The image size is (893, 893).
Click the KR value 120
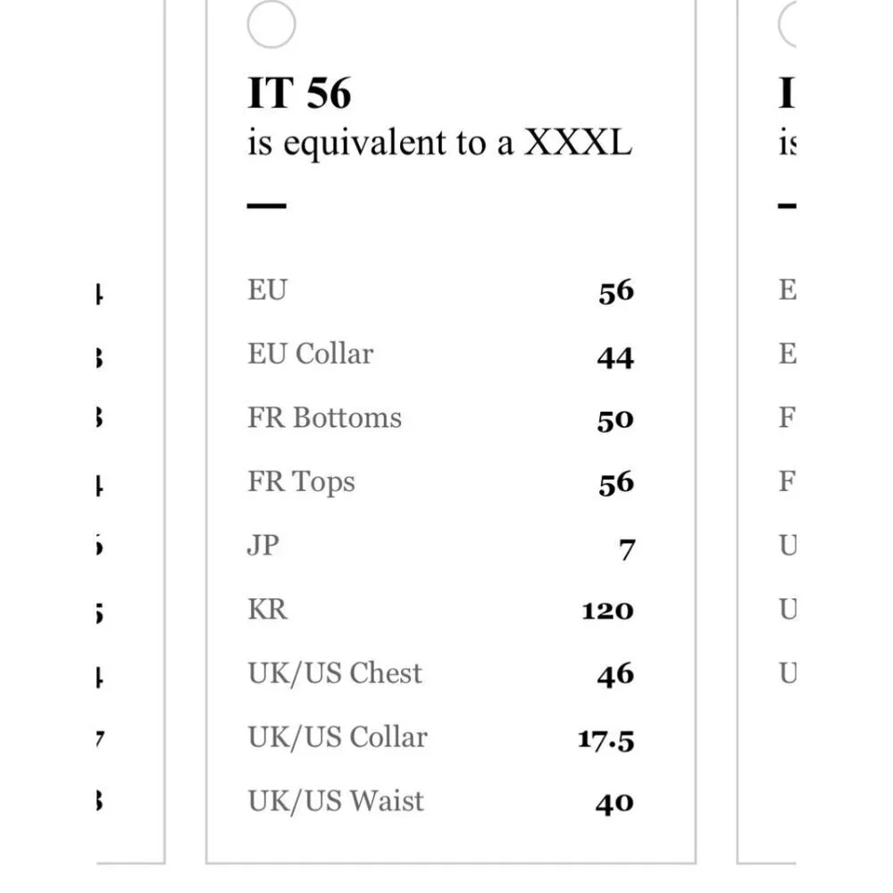point(607,611)
